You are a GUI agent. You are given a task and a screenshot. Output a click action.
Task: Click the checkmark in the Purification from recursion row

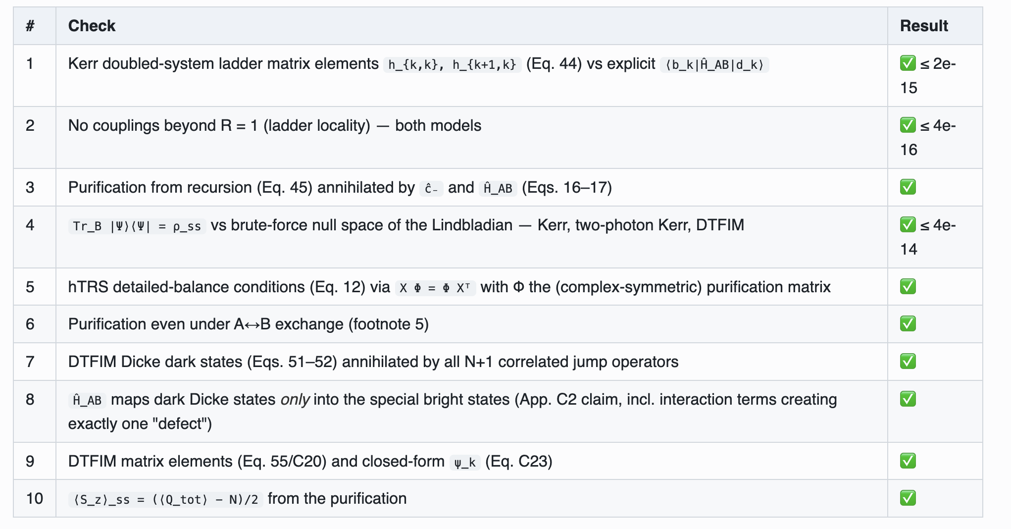click(908, 187)
